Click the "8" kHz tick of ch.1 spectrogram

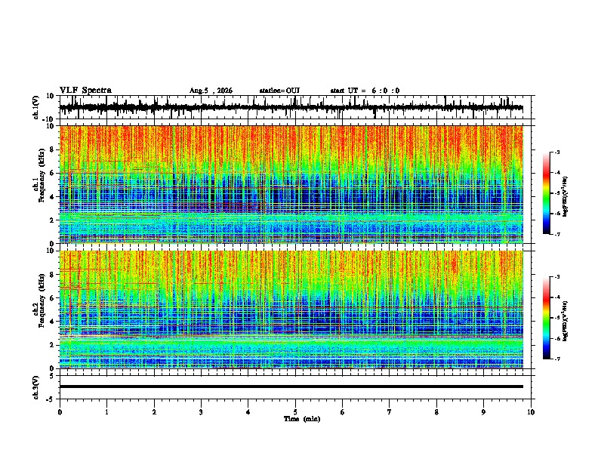[x=52, y=149]
